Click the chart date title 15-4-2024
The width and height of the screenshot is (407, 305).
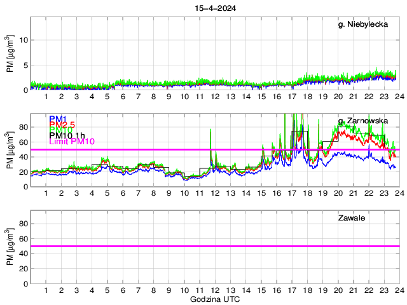click(x=215, y=7)
